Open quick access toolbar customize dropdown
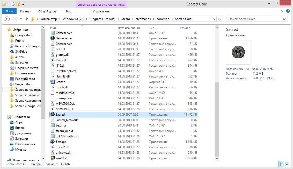The image size is (293, 169). (x=23, y=4)
